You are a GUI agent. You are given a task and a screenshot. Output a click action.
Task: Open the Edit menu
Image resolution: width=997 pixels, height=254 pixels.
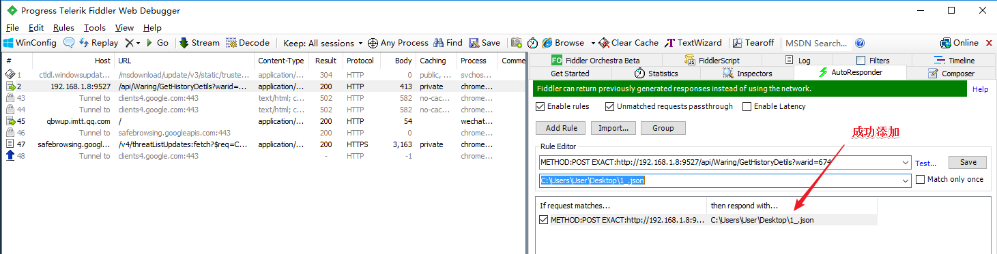point(36,28)
